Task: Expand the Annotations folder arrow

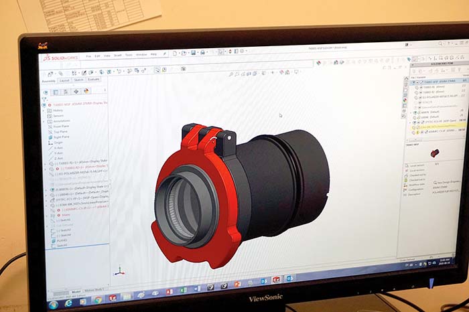Action: (45, 121)
